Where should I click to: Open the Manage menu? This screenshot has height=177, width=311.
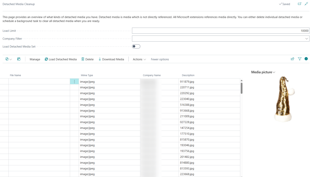35,59
